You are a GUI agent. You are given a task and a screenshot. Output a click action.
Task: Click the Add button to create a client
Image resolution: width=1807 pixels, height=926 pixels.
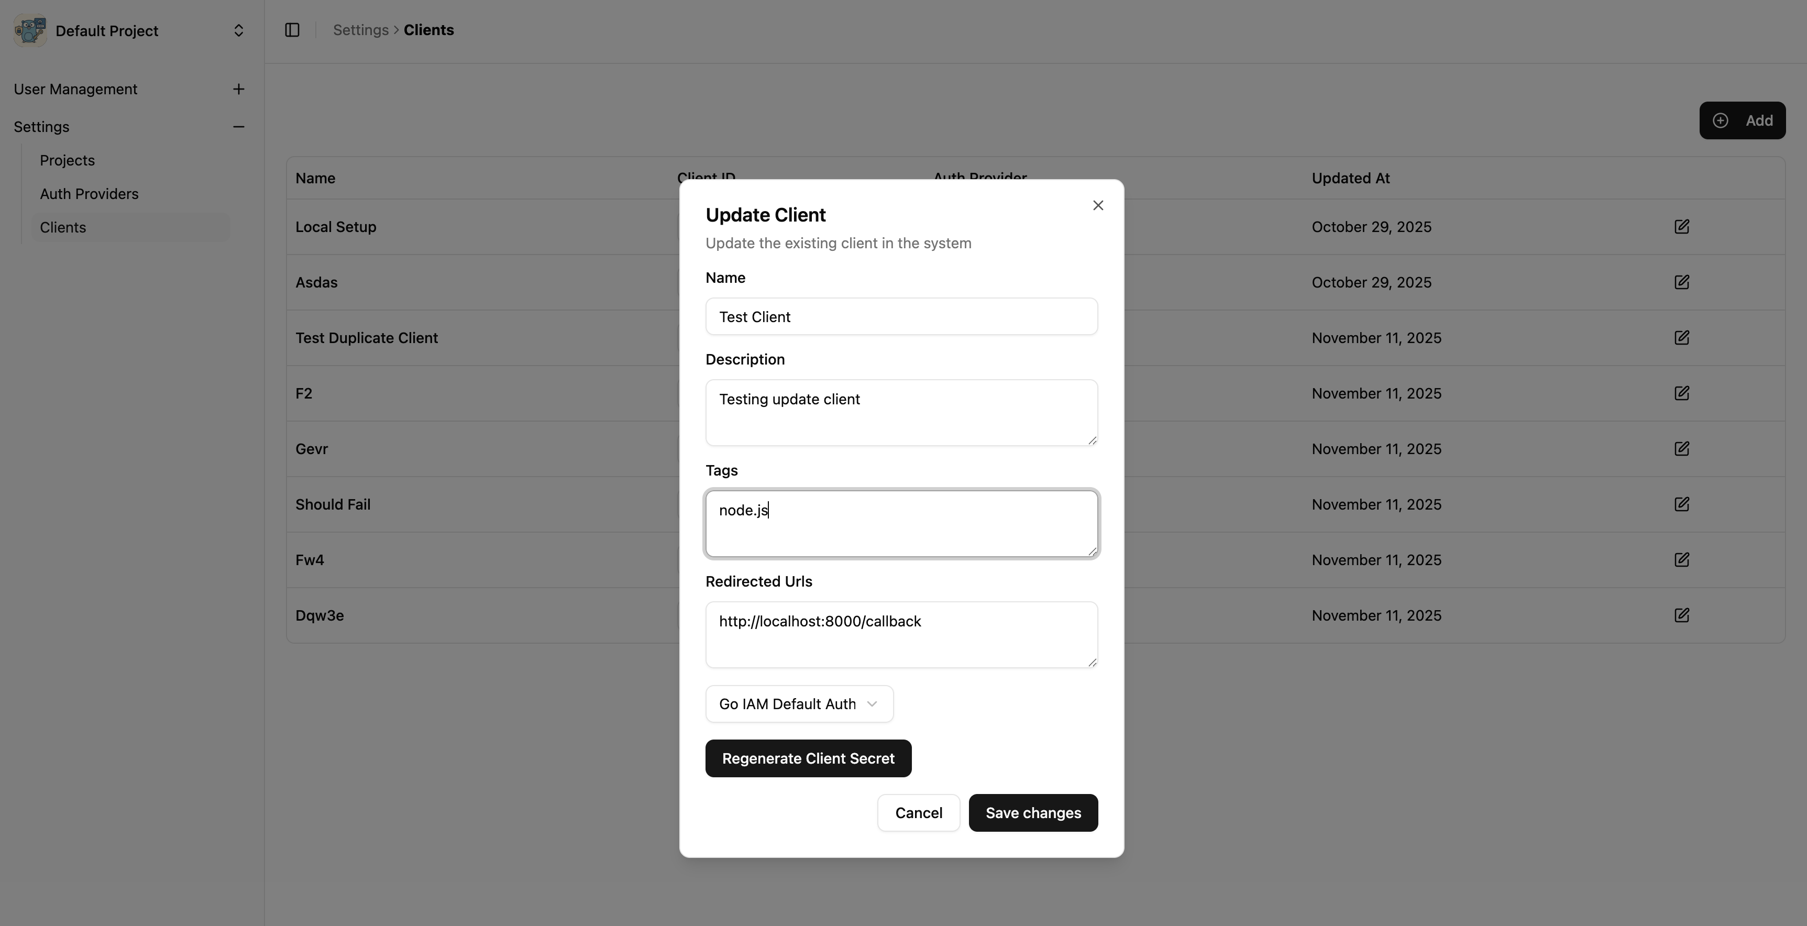click(x=1743, y=120)
